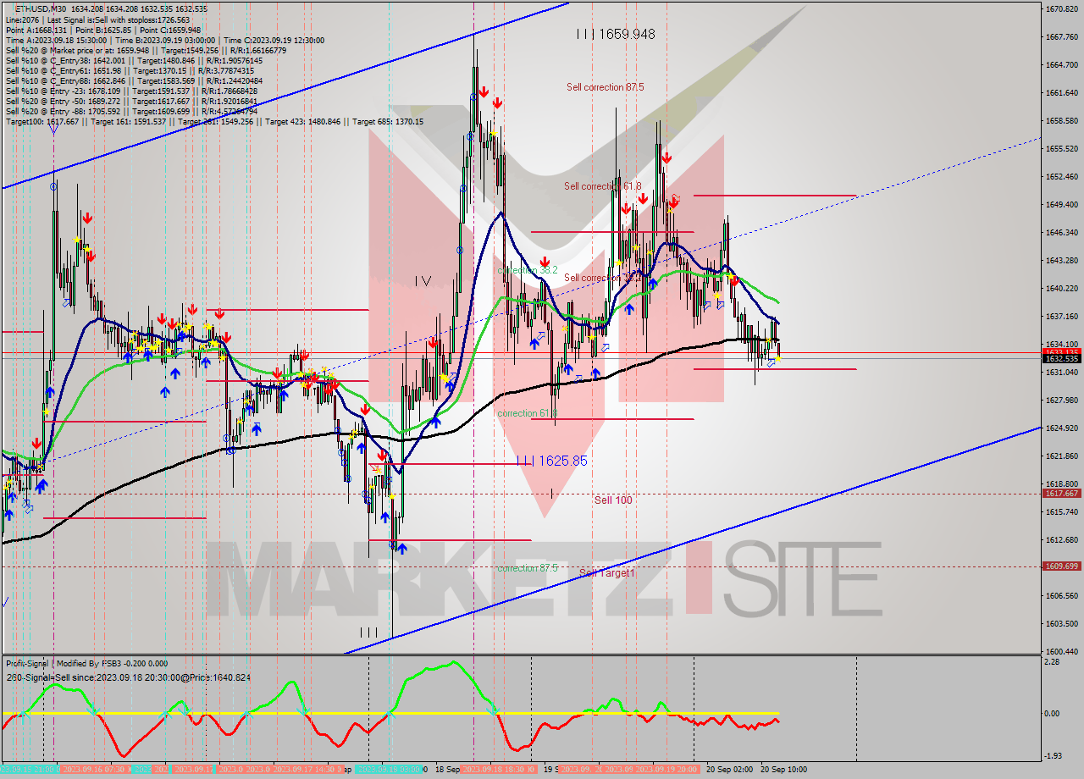Click the 2.28 indicator scale value
This screenshot has width=1084, height=779.
1052,662
